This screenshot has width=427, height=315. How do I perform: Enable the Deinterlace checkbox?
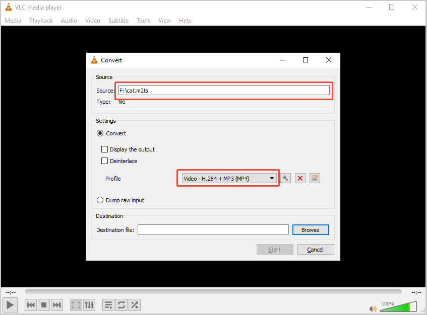coord(104,161)
